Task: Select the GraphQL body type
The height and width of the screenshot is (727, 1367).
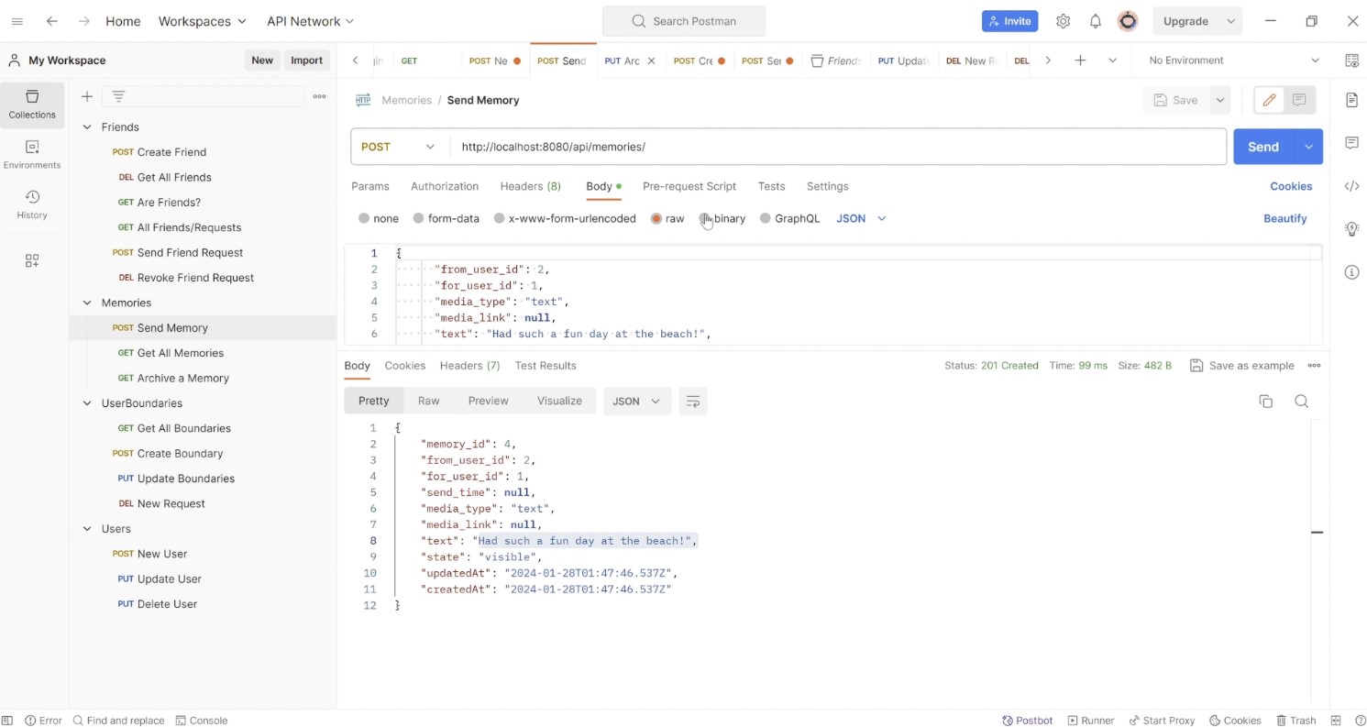Action: click(765, 219)
